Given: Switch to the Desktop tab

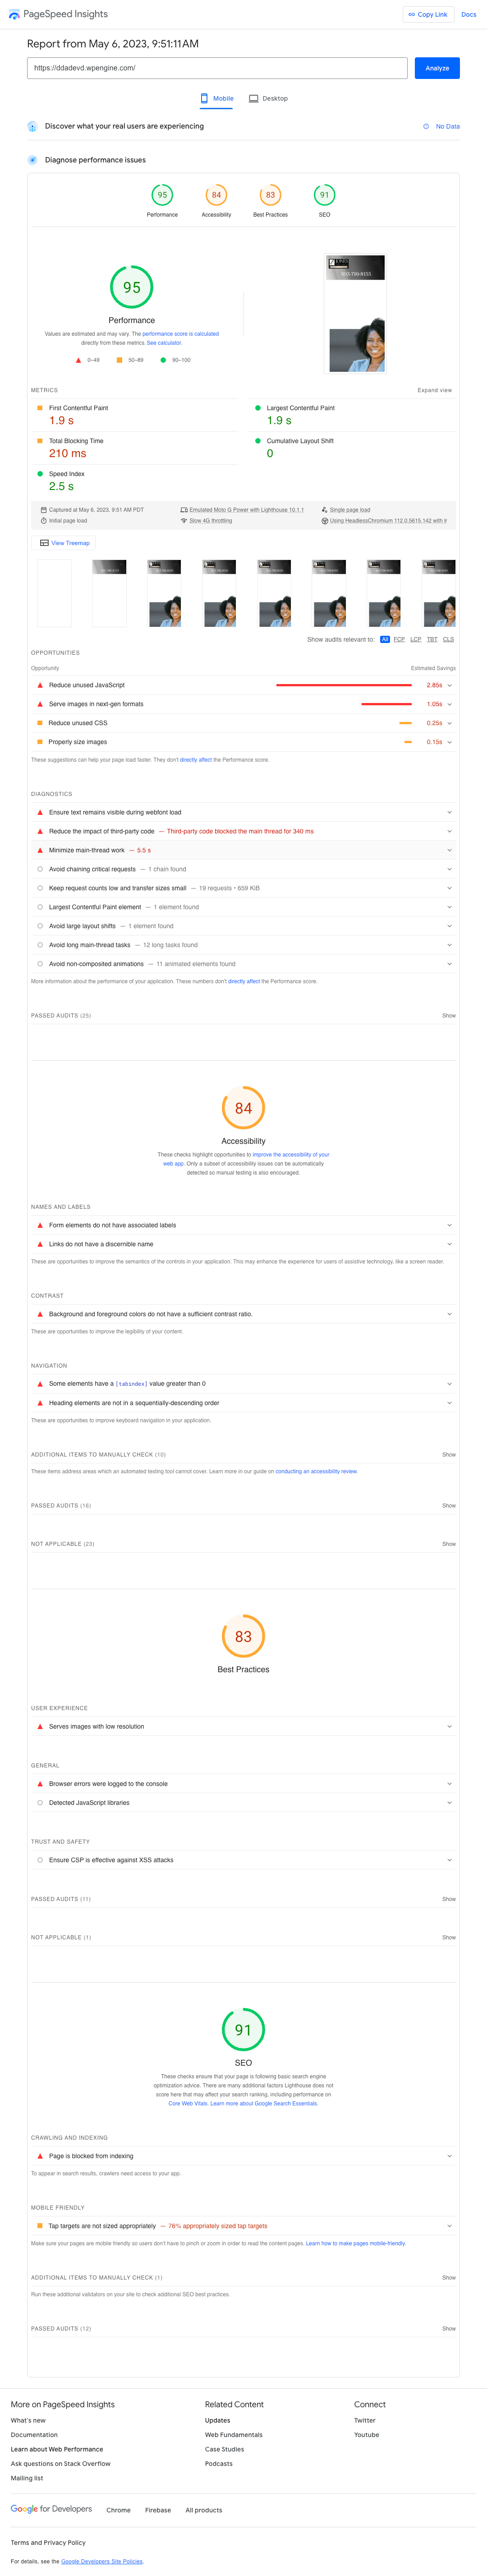Looking at the screenshot, I should pyautogui.click(x=268, y=99).
